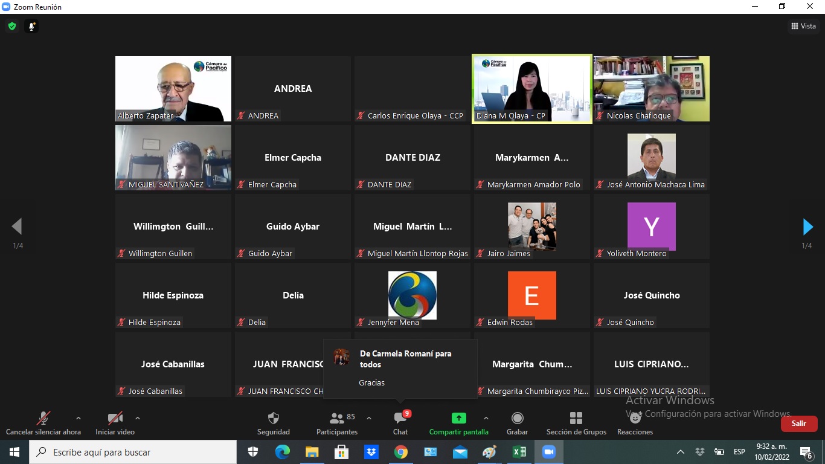The height and width of the screenshot is (464, 825).
Task: Click the yellow microphone indicator icon
Action: tap(31, 26)
